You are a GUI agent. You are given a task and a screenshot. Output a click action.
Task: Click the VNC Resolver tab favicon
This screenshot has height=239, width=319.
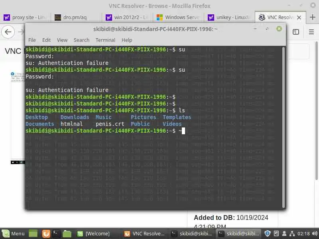click(262, 18)
